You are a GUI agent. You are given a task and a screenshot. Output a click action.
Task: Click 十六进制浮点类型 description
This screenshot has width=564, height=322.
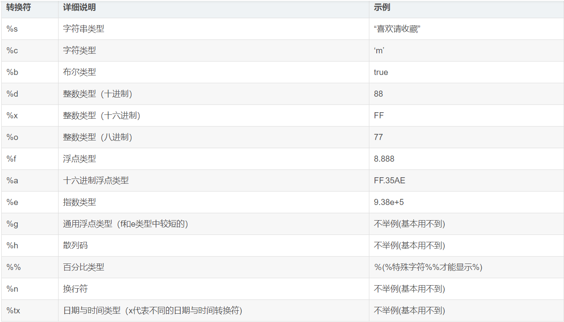point(96,181)
